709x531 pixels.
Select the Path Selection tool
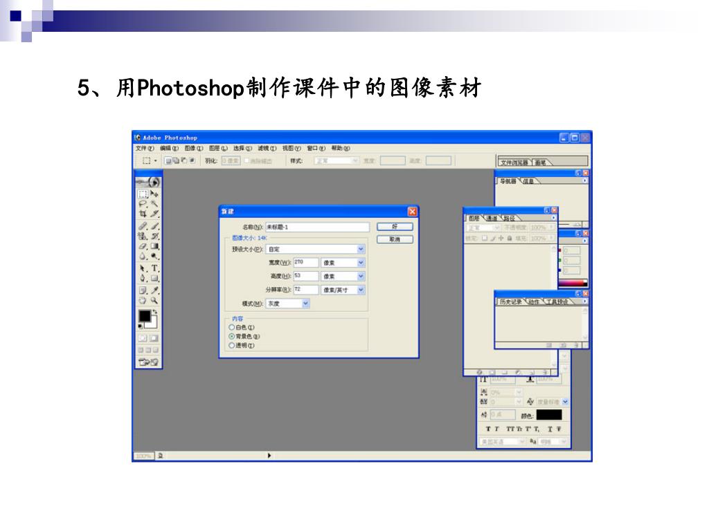point(143,268)
